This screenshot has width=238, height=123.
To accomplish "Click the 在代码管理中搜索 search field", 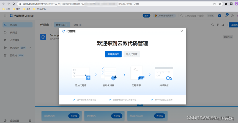I will click(x=194, y=16).
